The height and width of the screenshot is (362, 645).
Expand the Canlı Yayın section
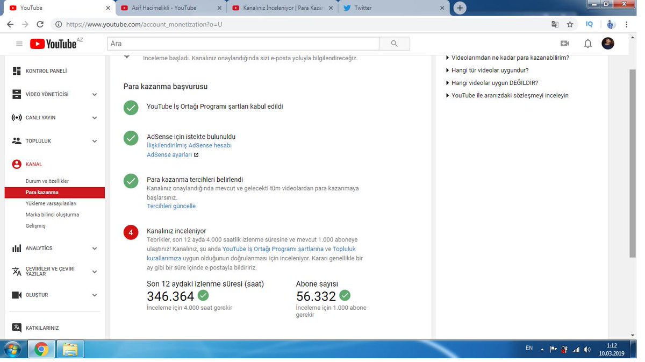click(x=95, y=118)
